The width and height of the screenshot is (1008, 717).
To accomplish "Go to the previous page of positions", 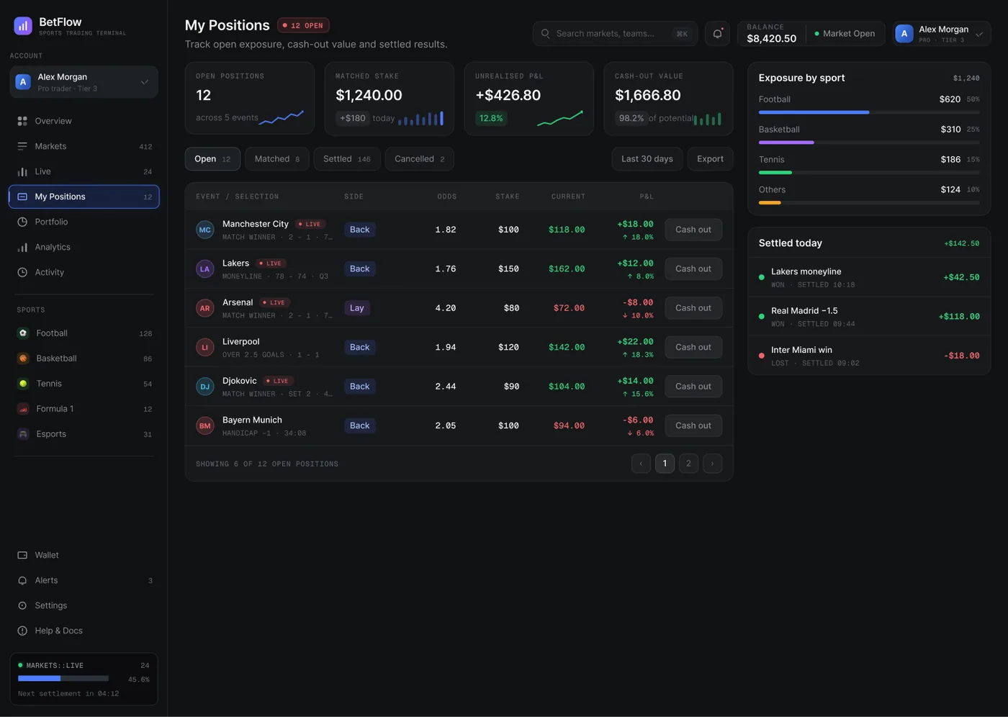I will 641,464.
